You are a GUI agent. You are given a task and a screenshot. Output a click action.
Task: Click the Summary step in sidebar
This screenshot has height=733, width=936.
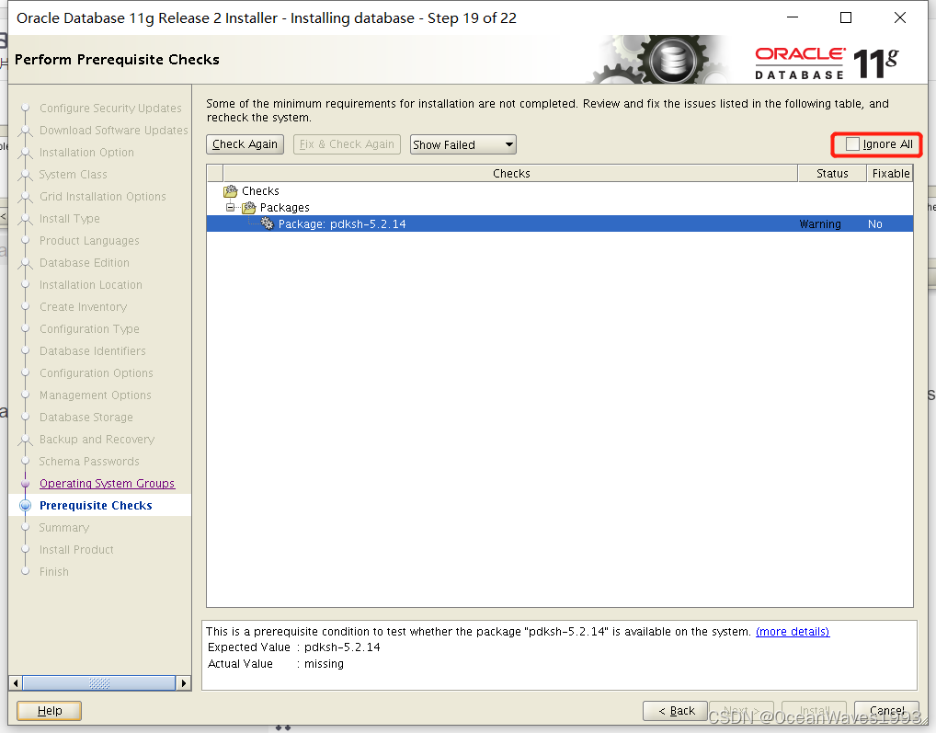pos(63,528)
